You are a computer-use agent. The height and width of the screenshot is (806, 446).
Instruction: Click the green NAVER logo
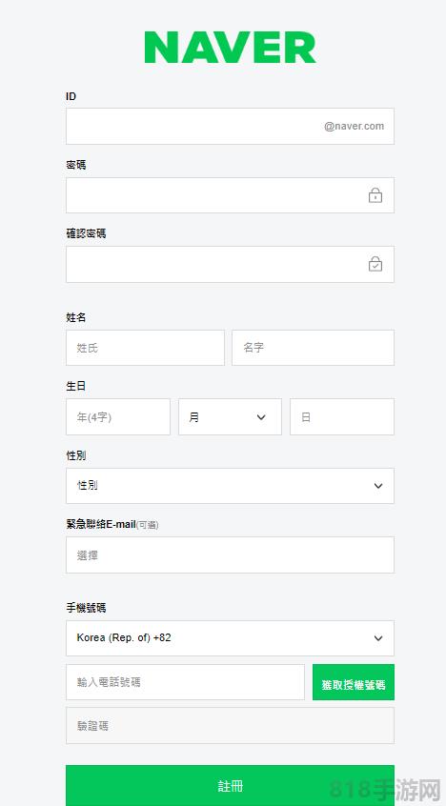pos(230,48)
